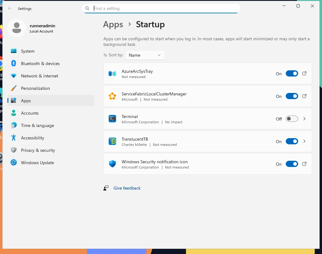Click the Time & language globe icon
The height and width of the screenshot is (254, 322).
pyautogui.click(x=14, y=125)
